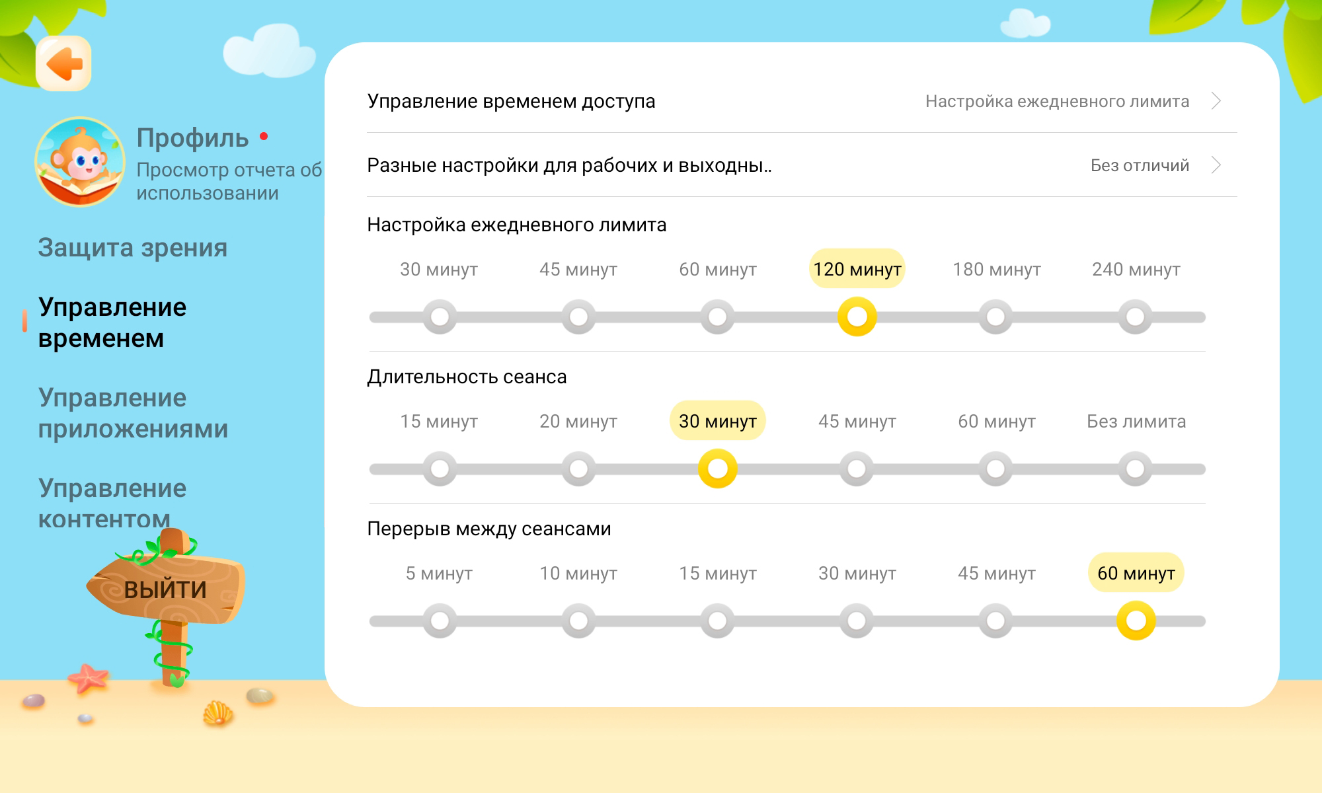Choose 180 минут daily limit label
This screenshot has height=793, width=1322.
[x=997, y=270]
